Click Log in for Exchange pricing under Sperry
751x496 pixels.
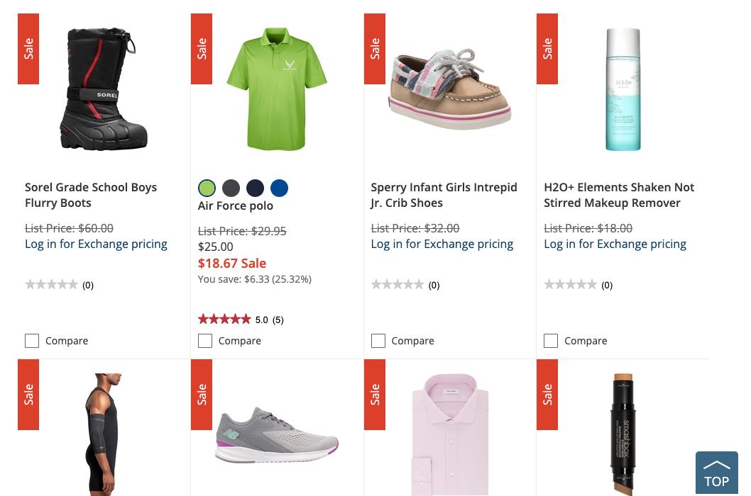pos(442,244)
